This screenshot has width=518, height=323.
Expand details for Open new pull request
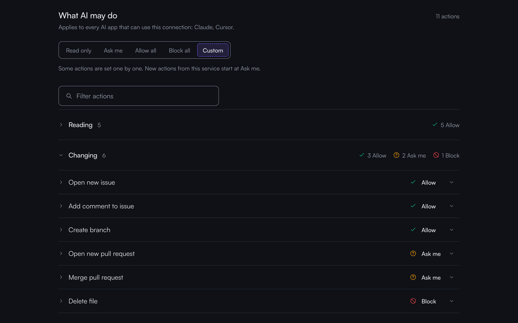coord(61,254)
